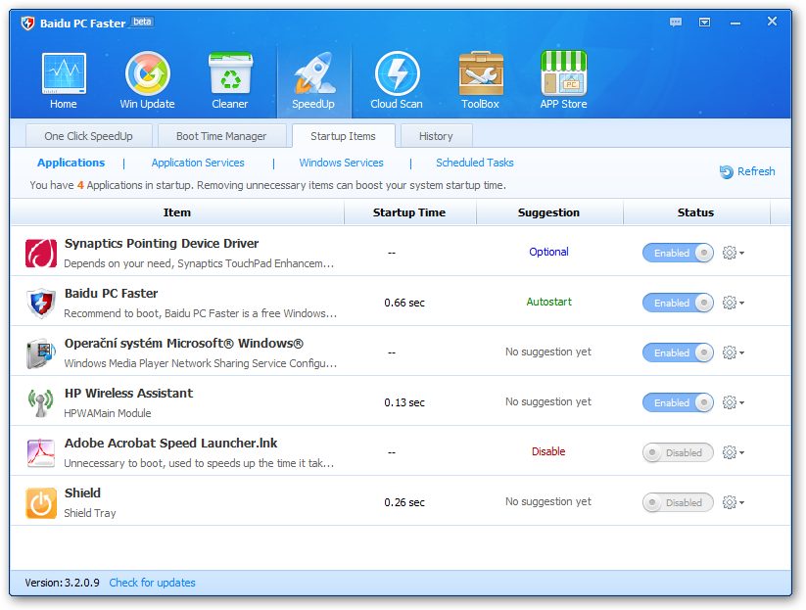Open the Home section icon
This screenshot has width=806, height=610.
(x=64, y=73)
